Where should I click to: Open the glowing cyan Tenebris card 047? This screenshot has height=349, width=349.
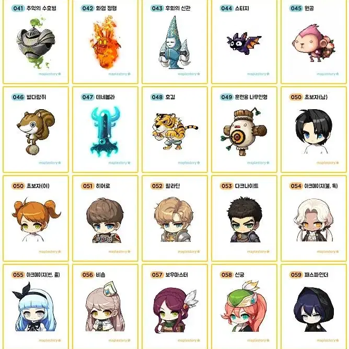[x=105, y=130]
